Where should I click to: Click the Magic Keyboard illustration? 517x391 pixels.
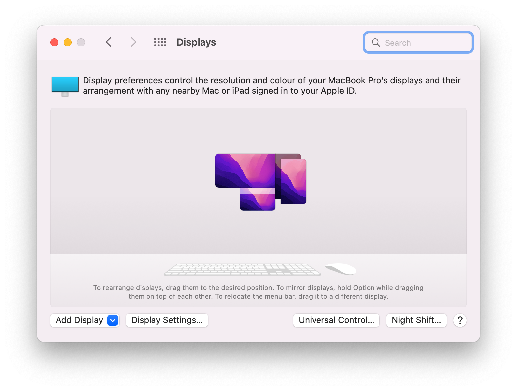point(242,269)
